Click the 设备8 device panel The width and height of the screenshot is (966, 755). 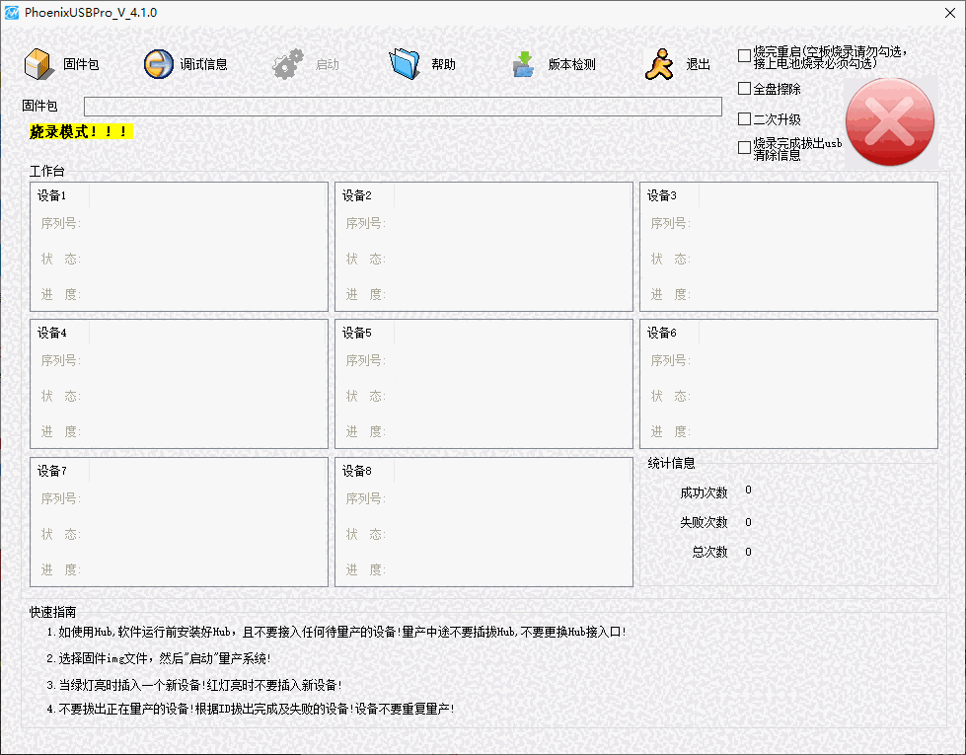[x=483, y=521]
